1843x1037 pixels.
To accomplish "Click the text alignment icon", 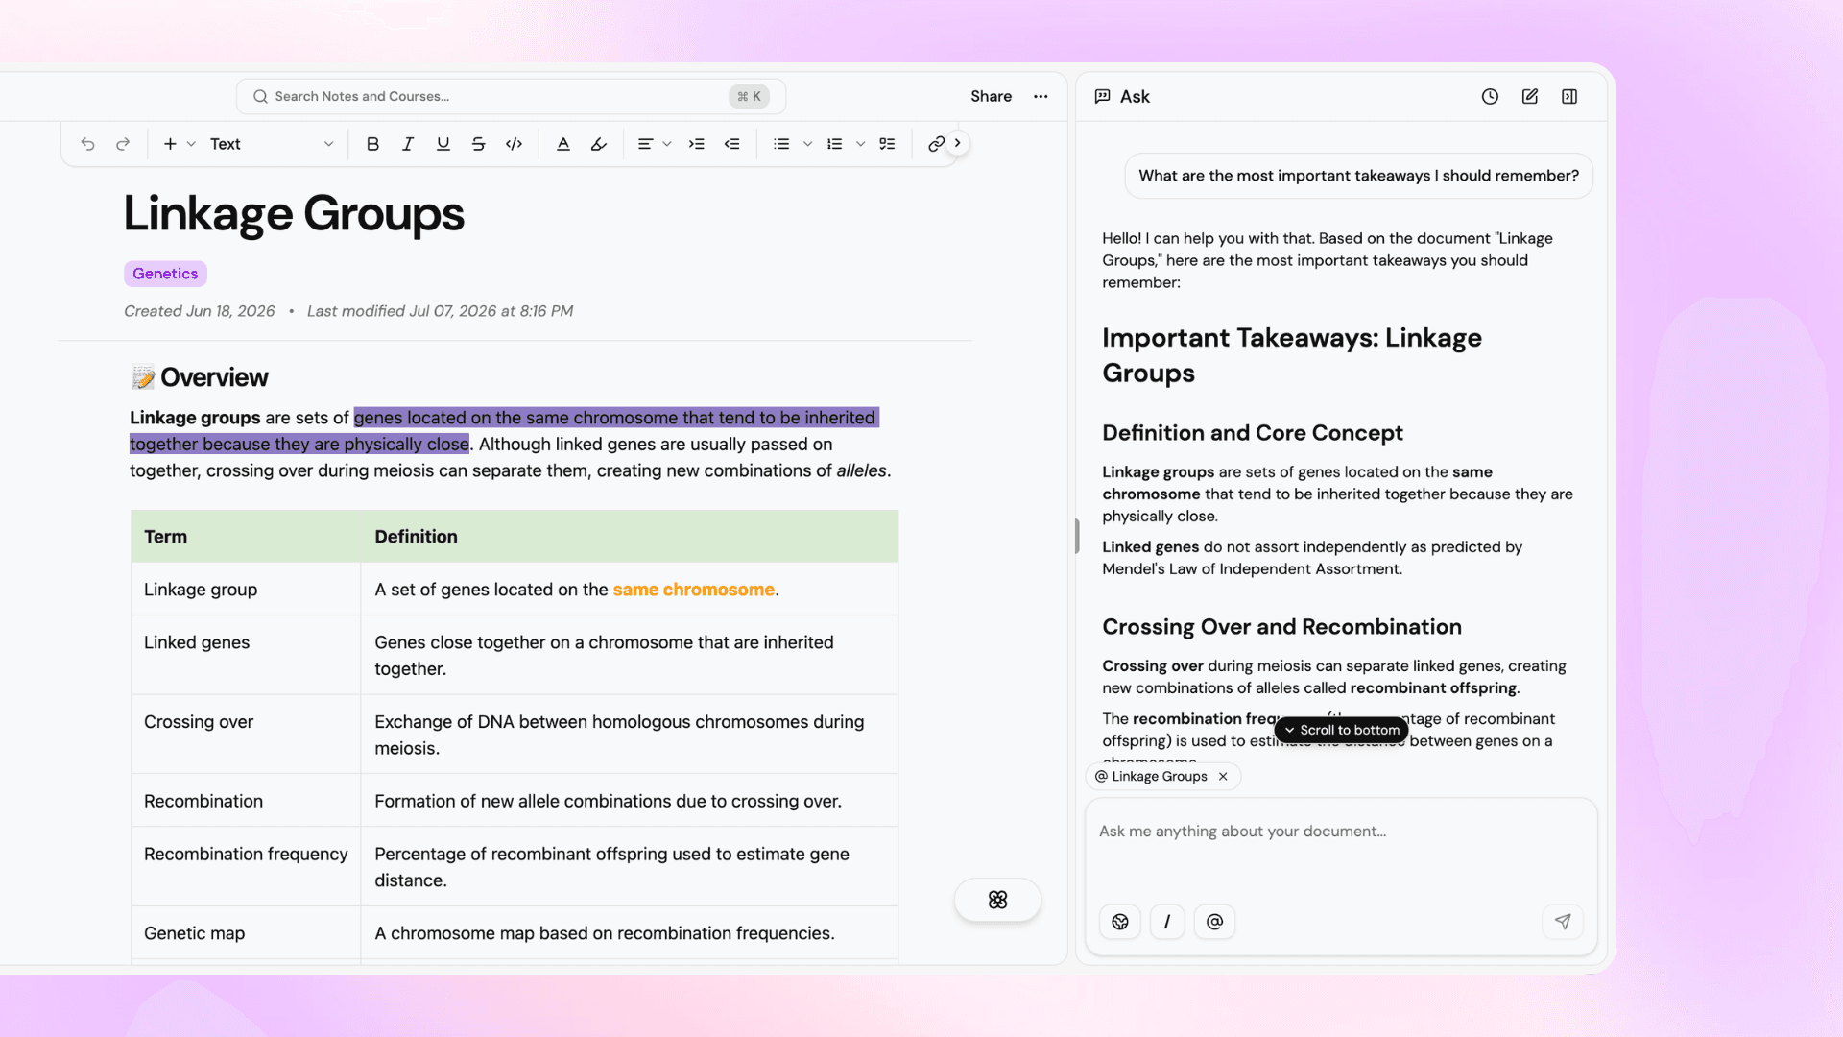I will [645, 144].
